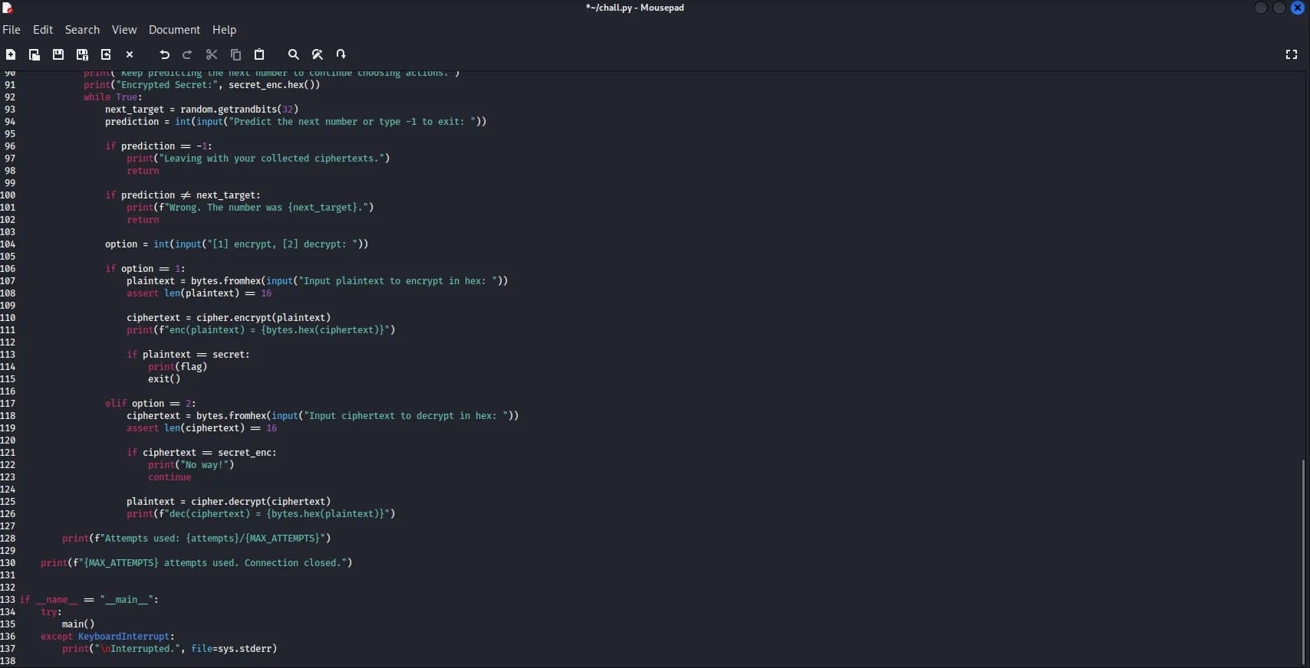The image size is (1310, 668).
Task: Click 'Encrypted Secret:' print statement
Action: pos(202,85)
